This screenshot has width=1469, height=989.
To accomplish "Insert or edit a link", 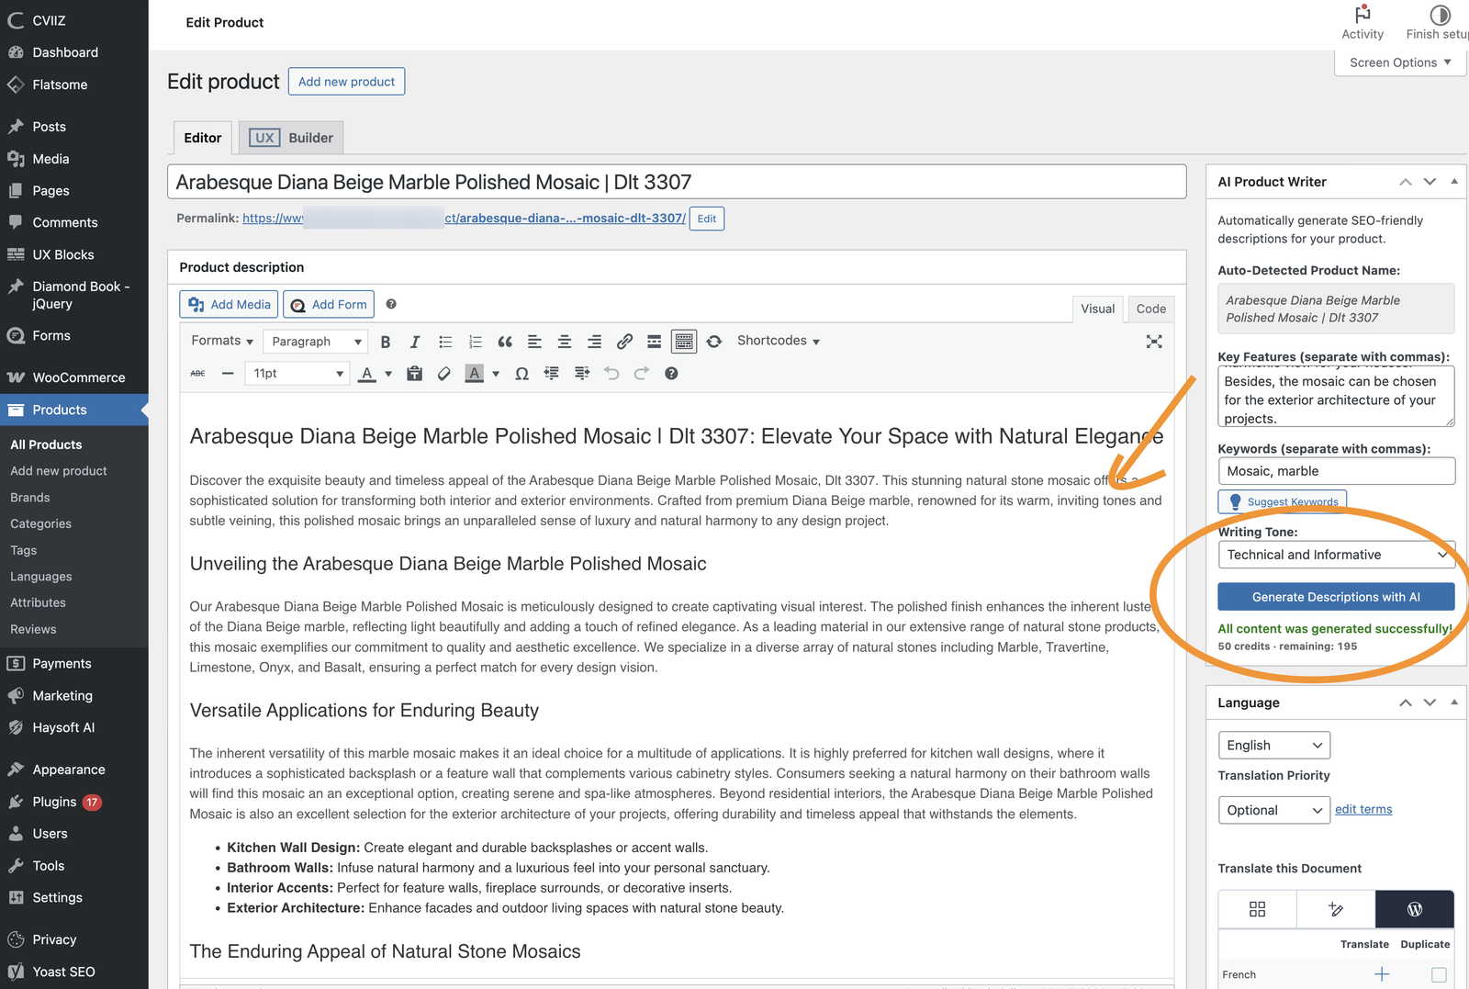I will [x=624, y=342].
